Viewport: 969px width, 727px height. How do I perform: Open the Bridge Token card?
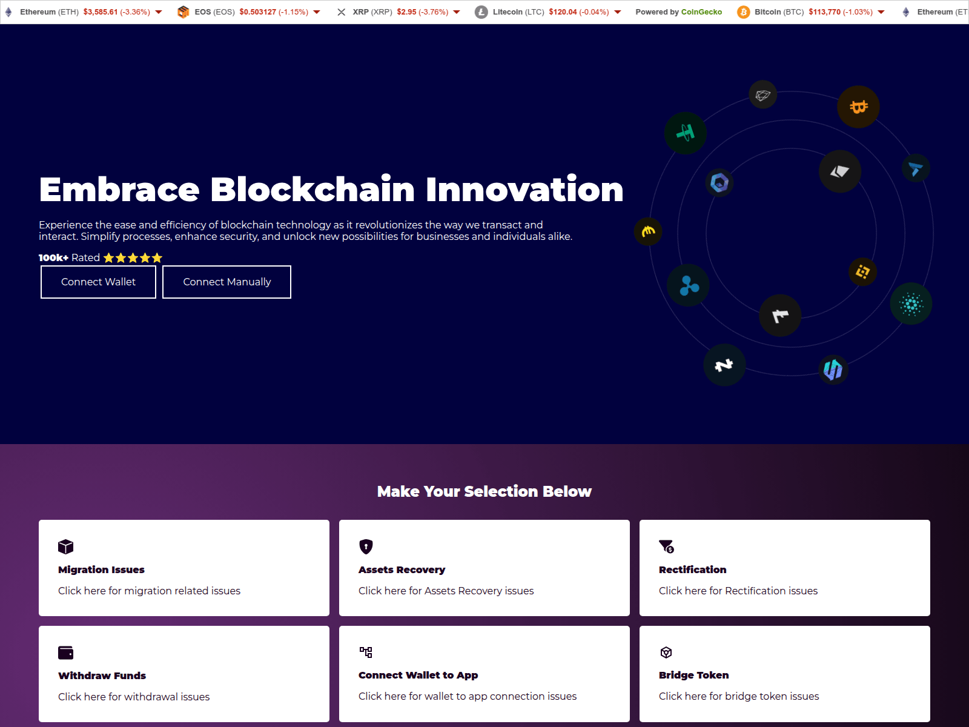click(x=784, y=674)
